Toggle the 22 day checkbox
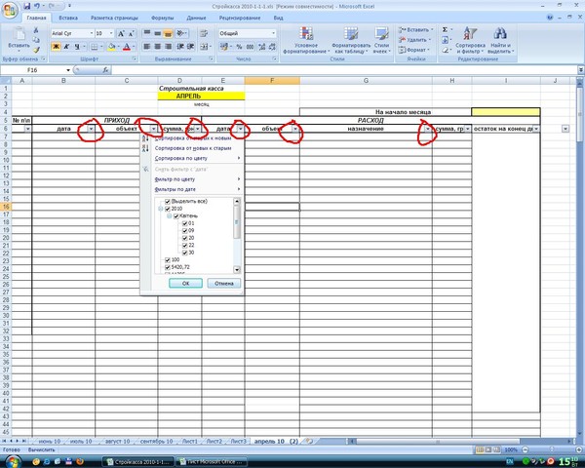Viewport: 585px width, 468px height. point(184,245)
